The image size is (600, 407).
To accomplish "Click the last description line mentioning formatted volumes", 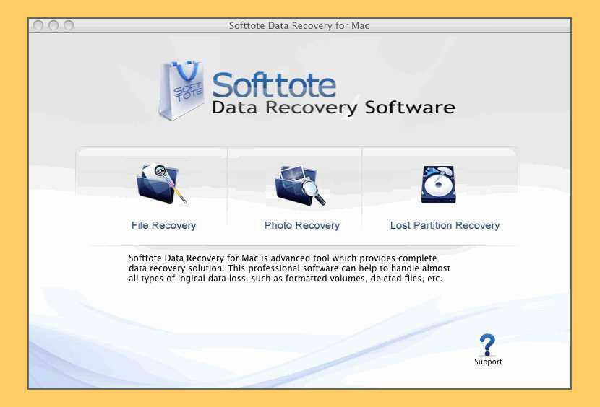I will 285,278.
